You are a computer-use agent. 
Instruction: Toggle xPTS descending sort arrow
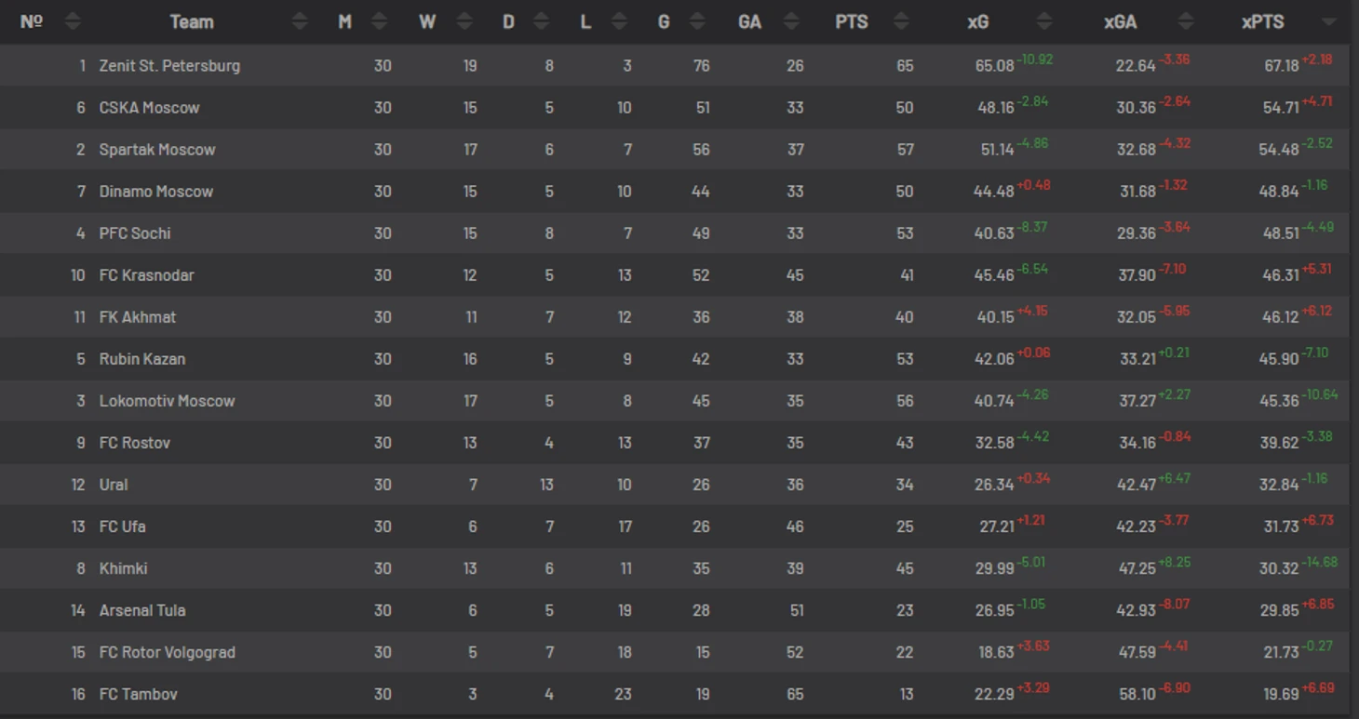coord(1329,22)
